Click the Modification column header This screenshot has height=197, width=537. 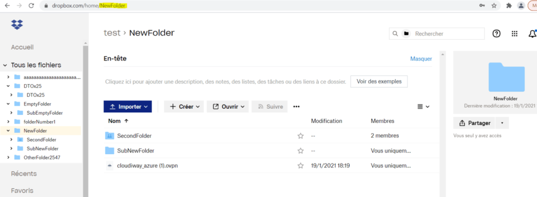click(x=326, y=121)
